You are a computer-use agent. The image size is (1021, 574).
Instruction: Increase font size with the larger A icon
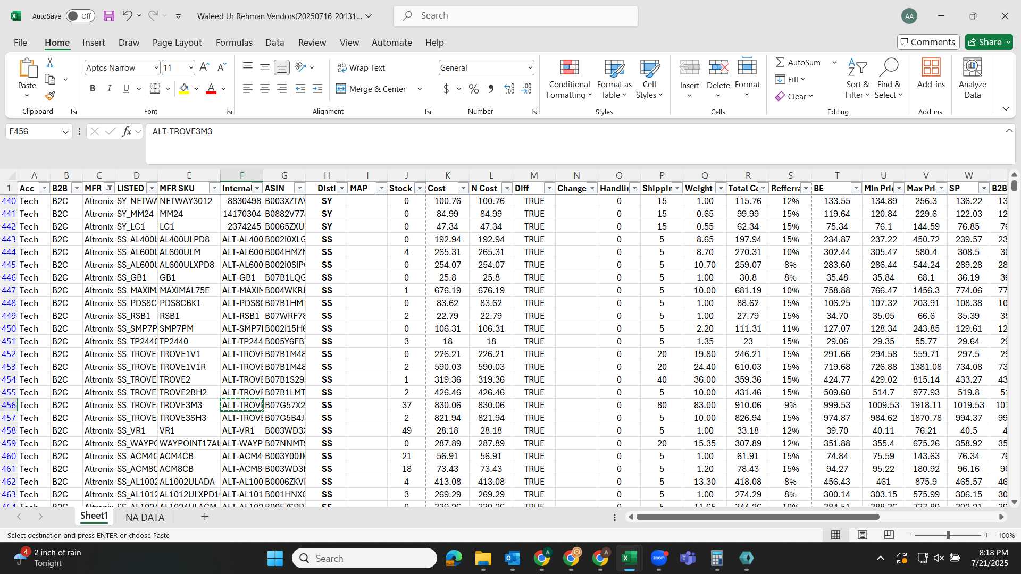point(204,67)
